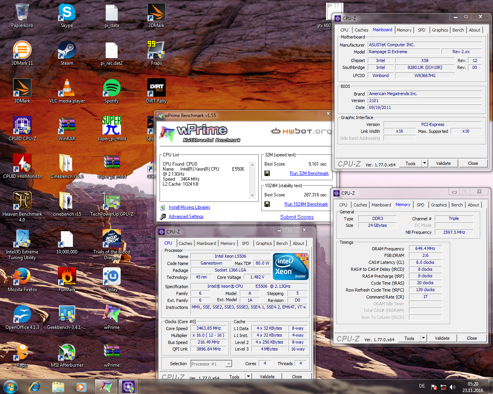Expand Tools dropdown arrow in CPU-Z Mainboard window
493x394 pixels.
coord(424,163)
